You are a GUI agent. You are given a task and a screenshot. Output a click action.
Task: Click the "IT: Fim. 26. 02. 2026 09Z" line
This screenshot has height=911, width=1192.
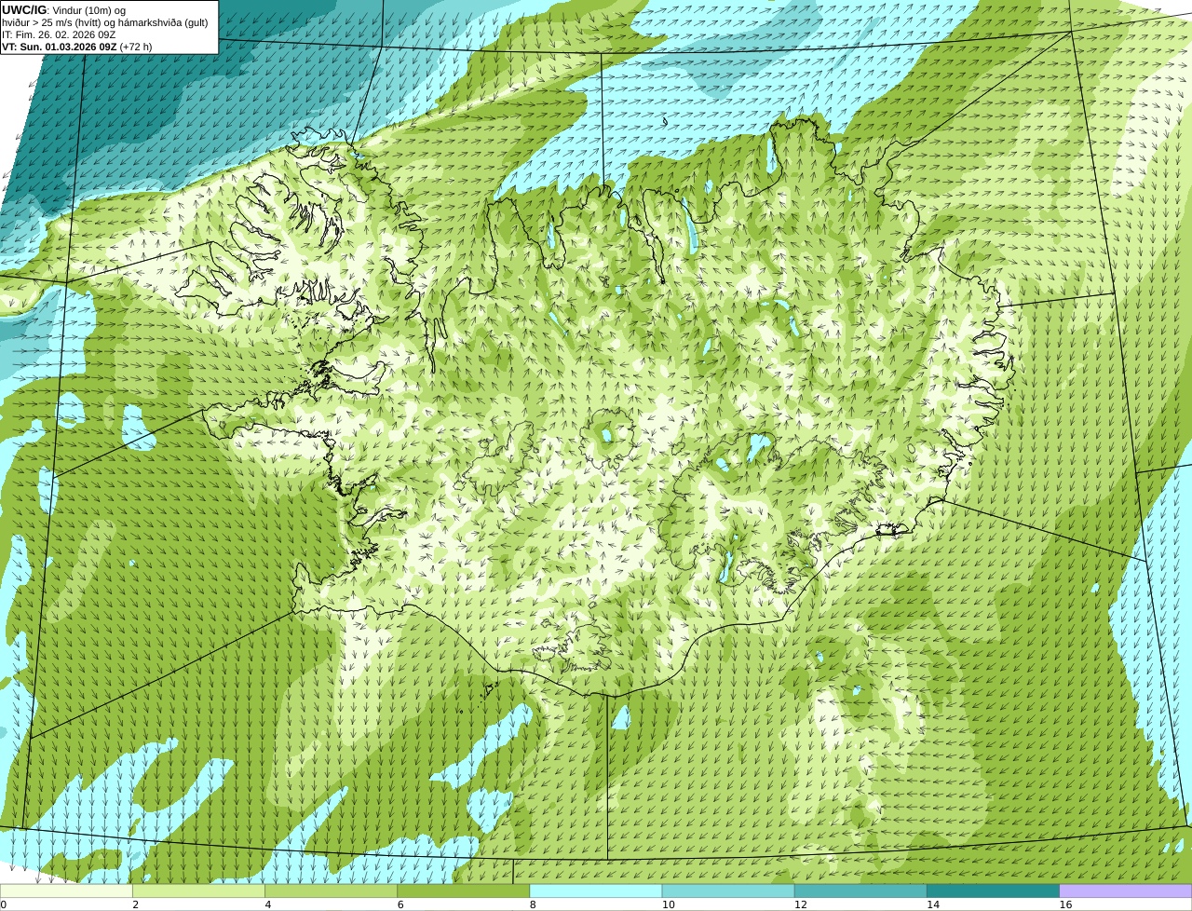[x=59, y=34]
